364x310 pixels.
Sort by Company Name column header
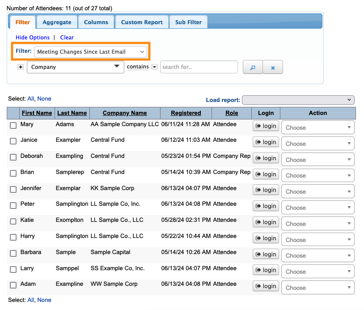[x=125, y=113]
